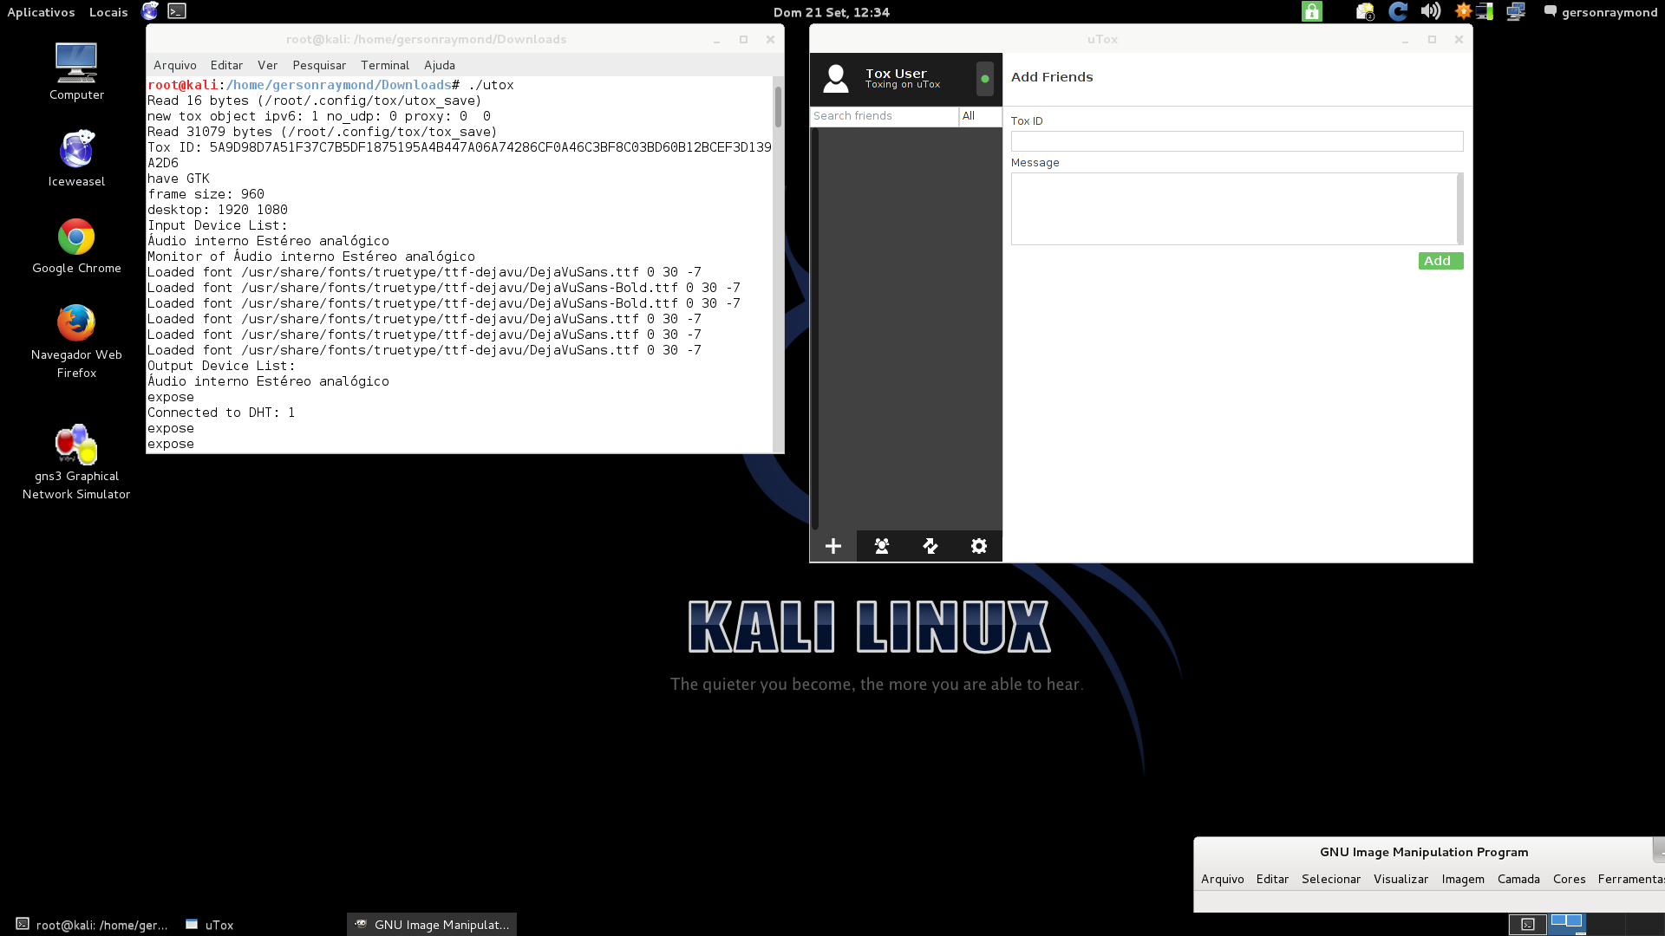Open GIMP Editar menu
The image size is (1665, 936).
[1272, 879]
